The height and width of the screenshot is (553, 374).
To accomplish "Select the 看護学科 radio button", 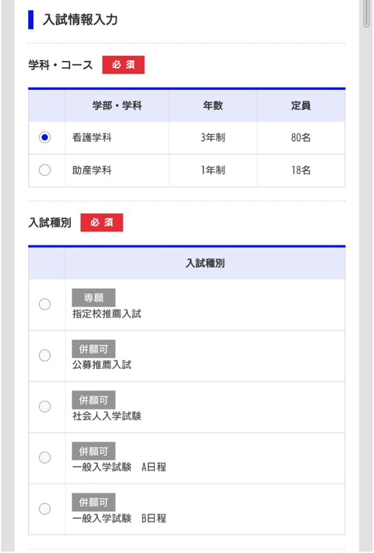I will 45,137.
